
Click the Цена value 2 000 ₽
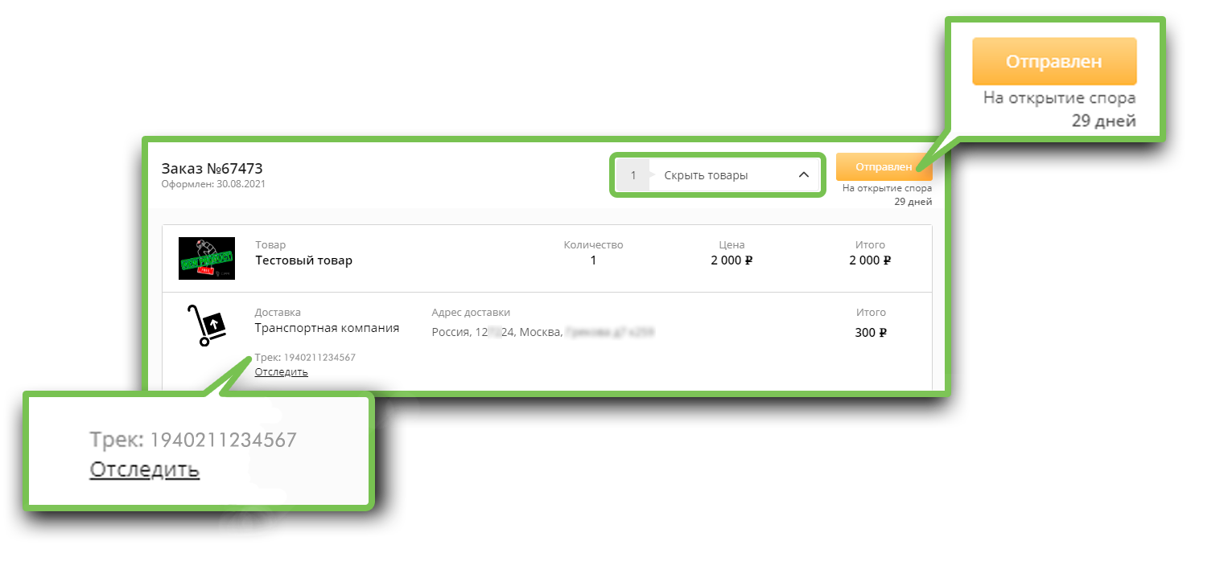click(x=731, y=260)
